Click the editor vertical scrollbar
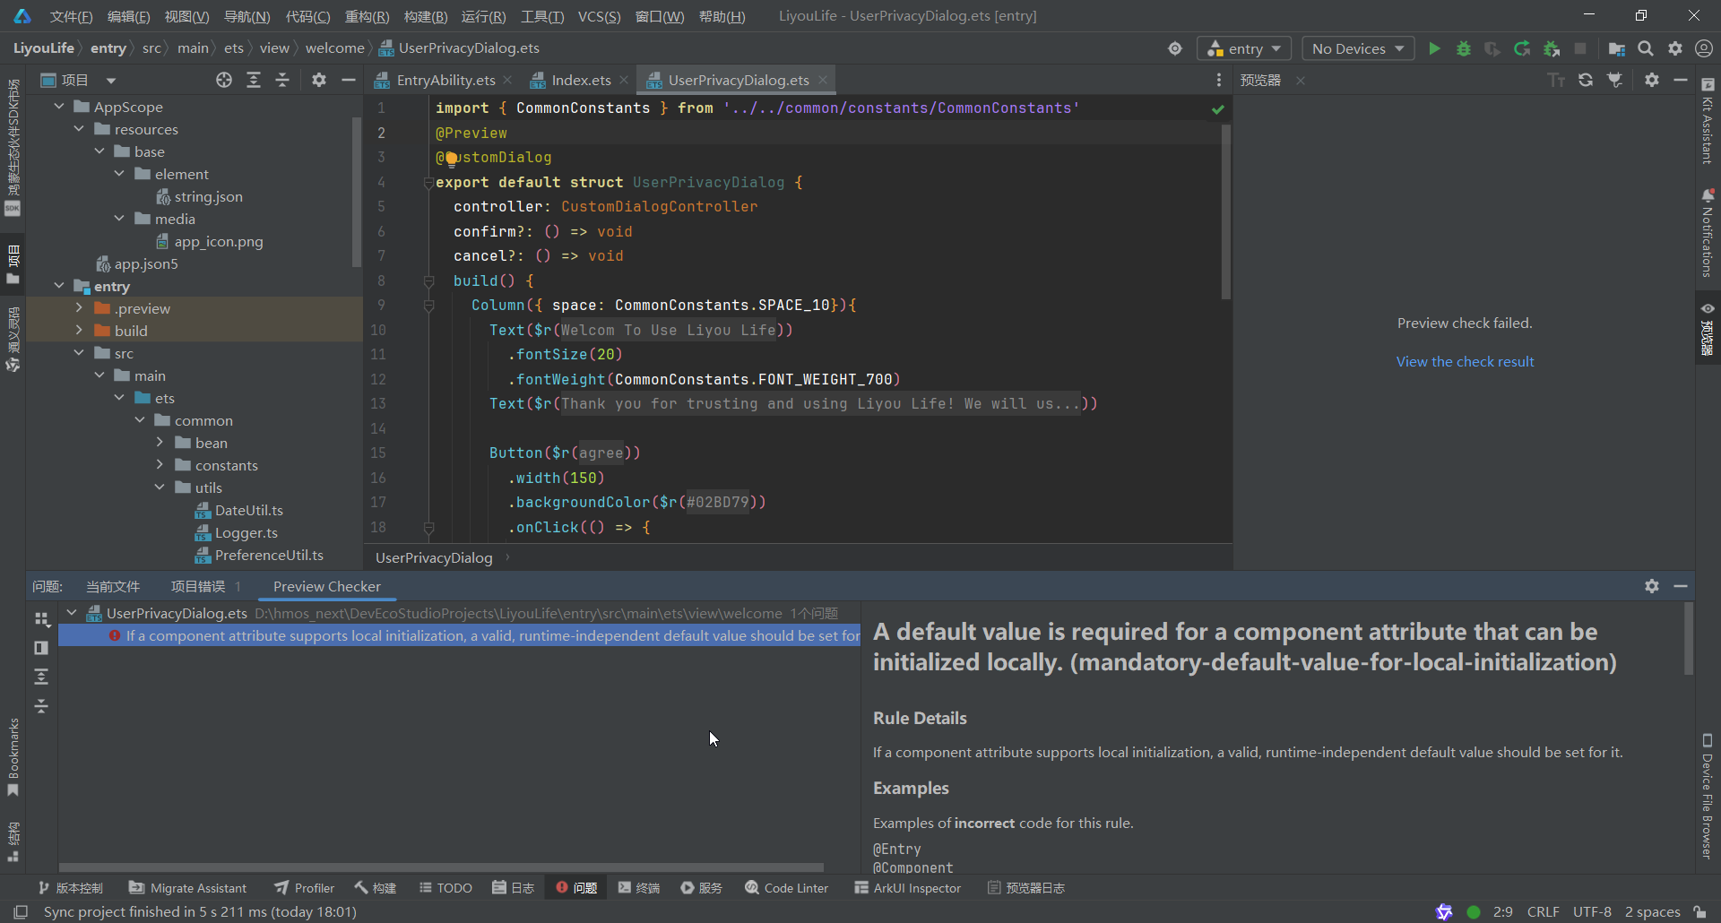 [1225, 211]
